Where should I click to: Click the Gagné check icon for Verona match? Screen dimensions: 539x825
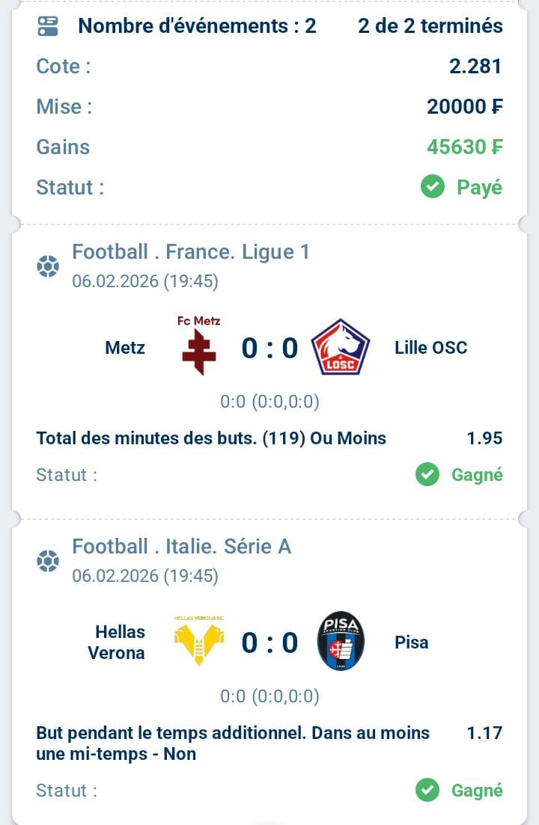point(427,790)
